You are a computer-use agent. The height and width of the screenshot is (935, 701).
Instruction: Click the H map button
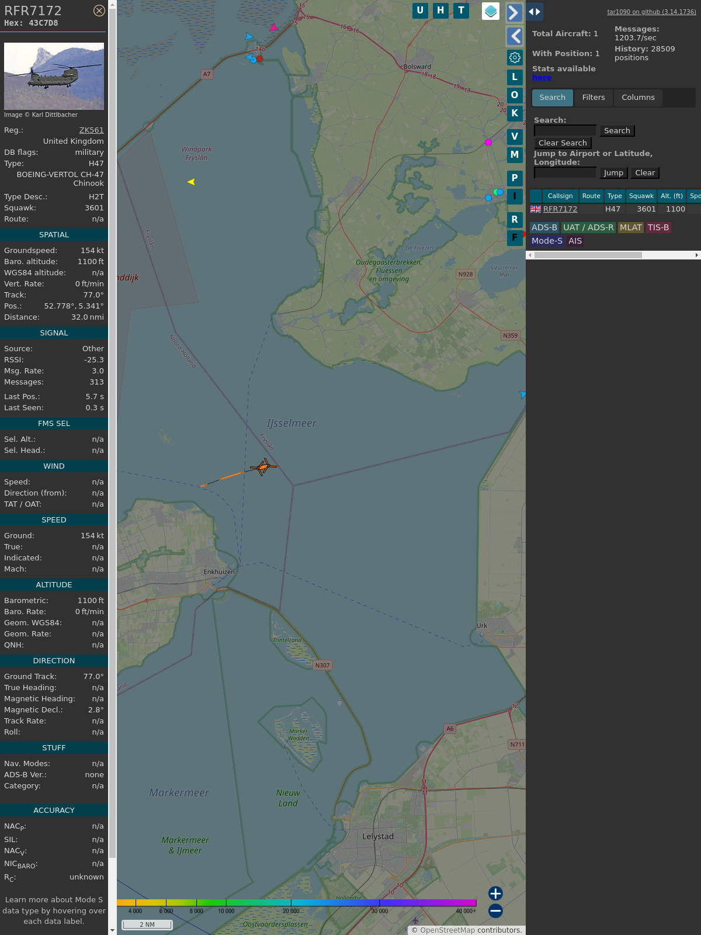[440, 11]
